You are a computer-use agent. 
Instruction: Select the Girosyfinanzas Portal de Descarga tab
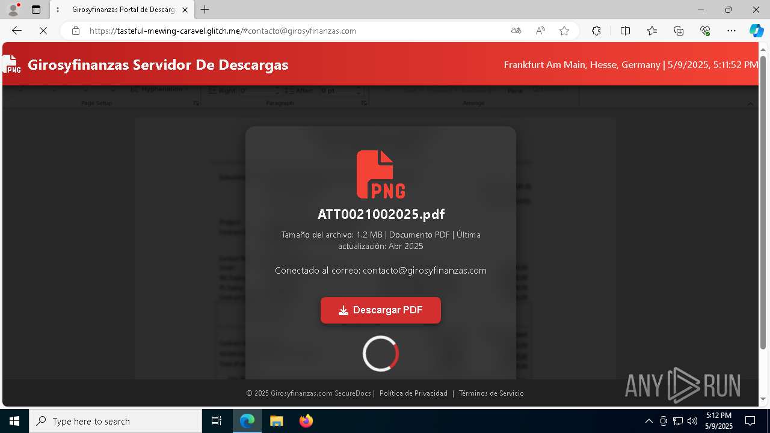(123, 10)
